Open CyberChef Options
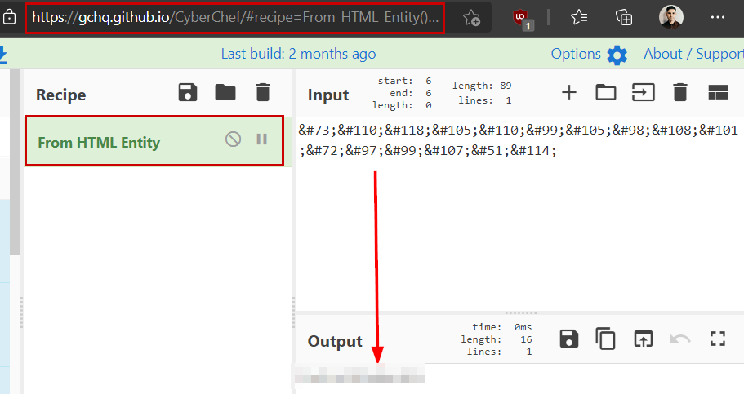744x394 pixels. (576, 54)
